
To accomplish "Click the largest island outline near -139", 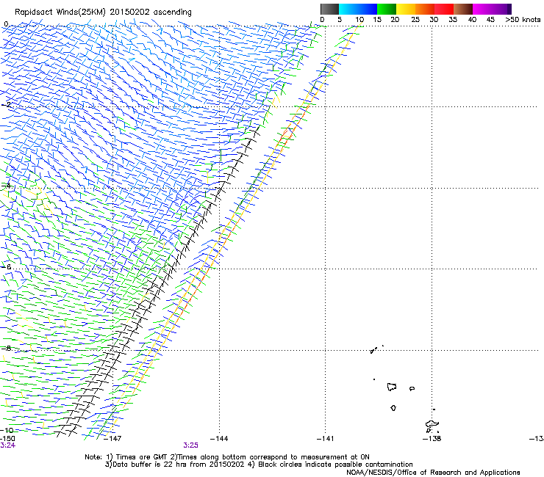I will click(x=392, y=387).
